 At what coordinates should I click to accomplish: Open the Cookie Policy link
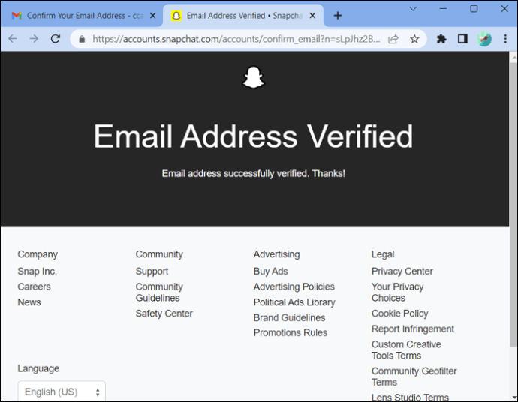[x=399, y=313]
